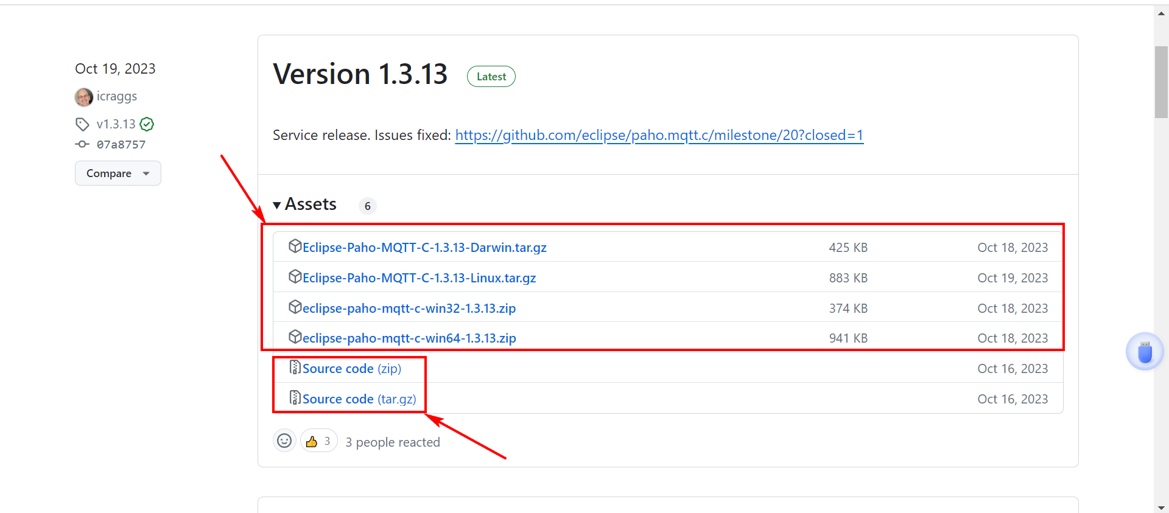Download Eclipse-Paho-MQTT-C-1.3.13-Linux.tar.gz

(x=419, y=278)
